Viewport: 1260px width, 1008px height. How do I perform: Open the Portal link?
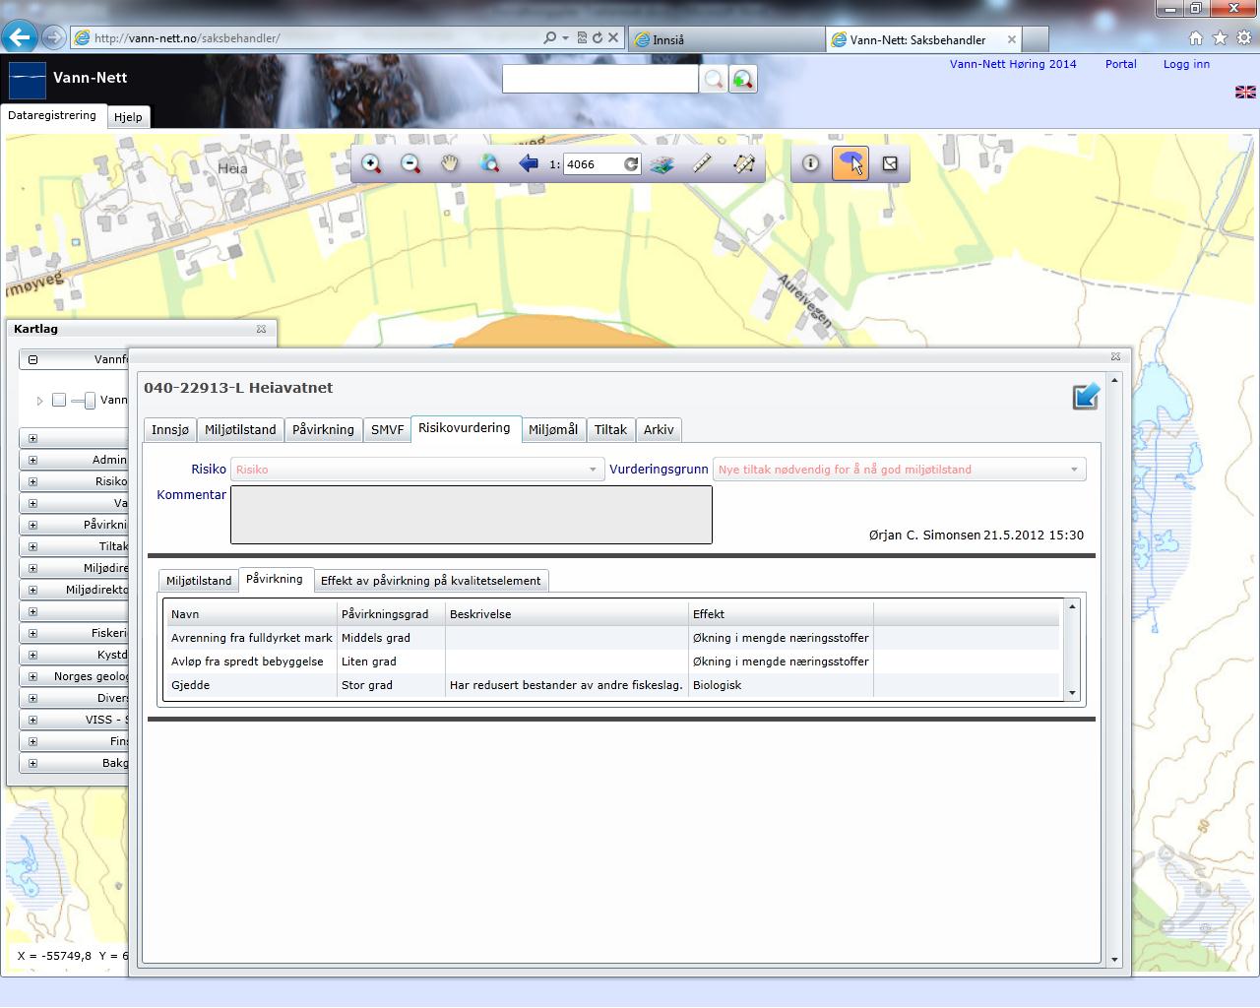coord(1120,64)
